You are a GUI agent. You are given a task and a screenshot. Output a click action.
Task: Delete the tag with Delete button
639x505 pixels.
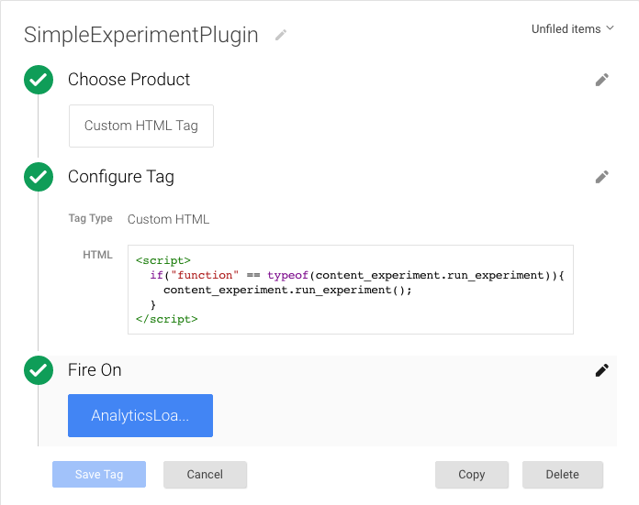tap(563, 474)
